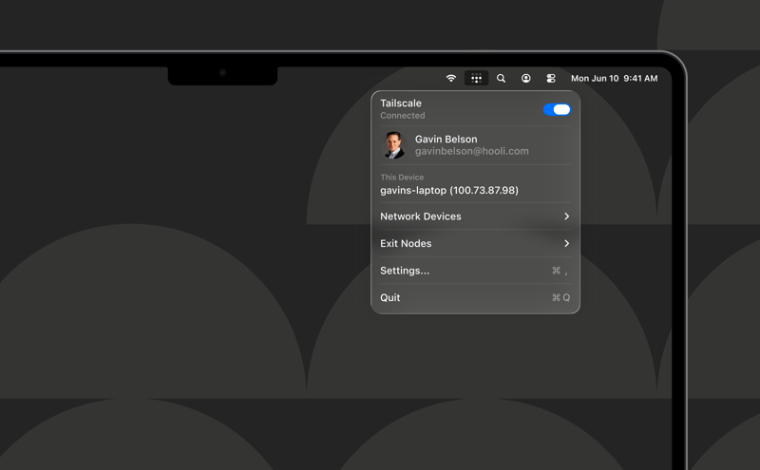Open Control Center icon in menu bar

tap(551, 78)
